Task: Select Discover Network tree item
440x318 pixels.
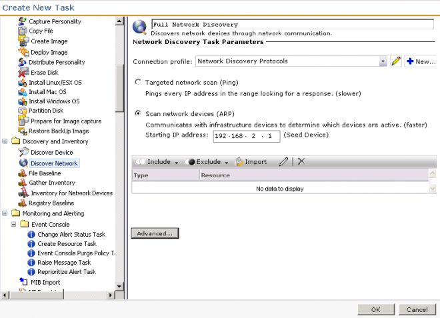Action: coord(54,163)
